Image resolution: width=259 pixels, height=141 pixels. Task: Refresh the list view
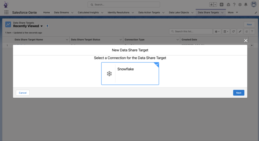click(233, 31)
